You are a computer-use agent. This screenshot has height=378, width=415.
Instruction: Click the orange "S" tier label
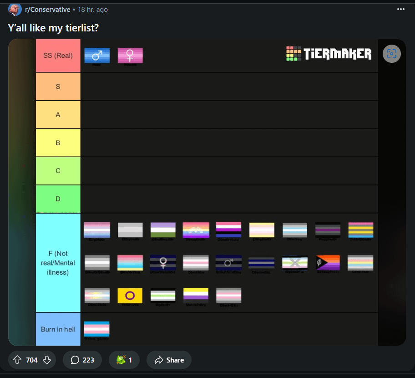coord(58,87)
